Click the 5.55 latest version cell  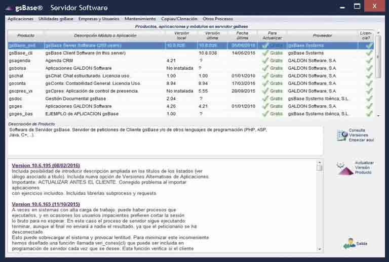click(x=203, y=91)
